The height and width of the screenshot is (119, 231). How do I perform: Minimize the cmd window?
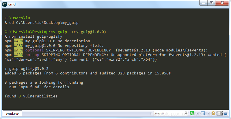click(204, 3)
